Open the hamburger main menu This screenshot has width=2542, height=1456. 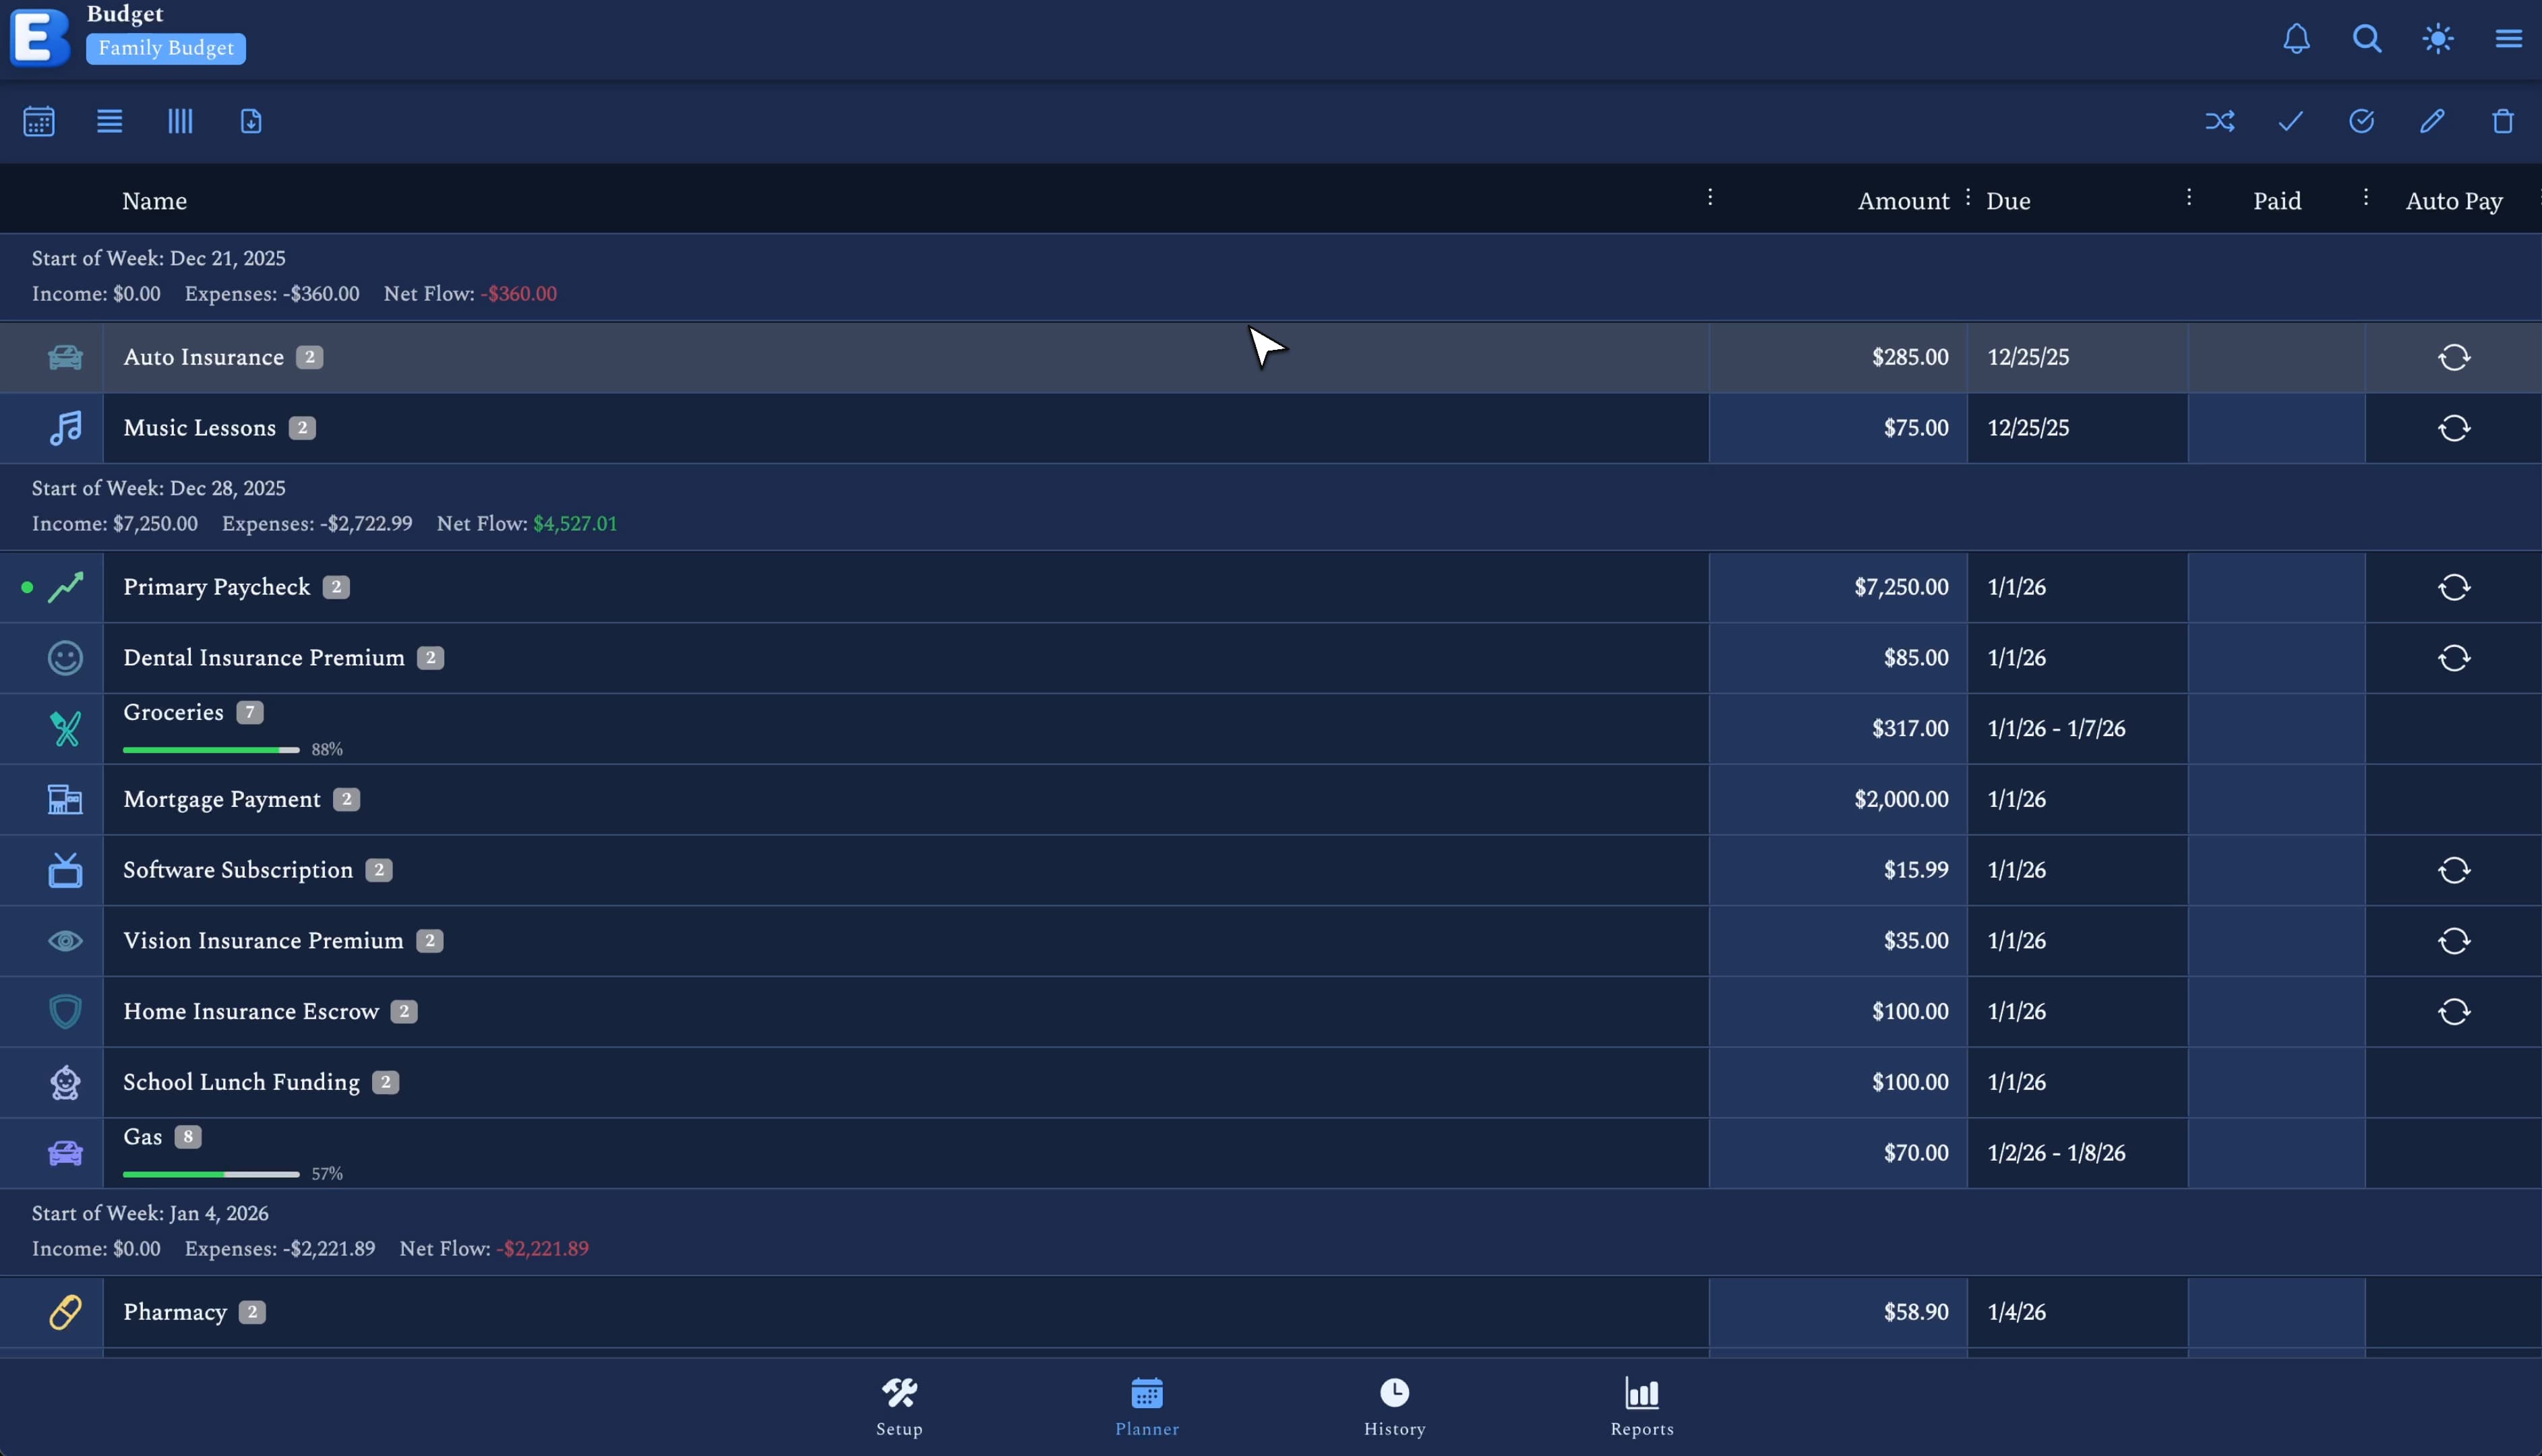click(x=2508, y=39)
